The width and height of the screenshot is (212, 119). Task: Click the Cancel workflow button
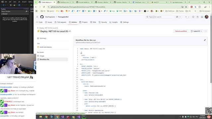click(x=181, y=31)
